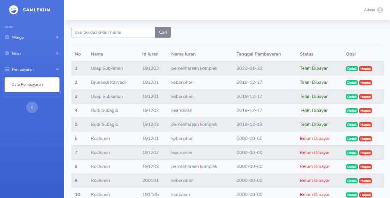Click 'keamanan' in row 7

pos(182,152)
